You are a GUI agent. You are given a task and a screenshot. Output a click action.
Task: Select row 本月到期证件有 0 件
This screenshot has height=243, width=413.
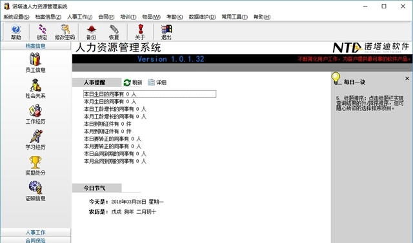108,131
